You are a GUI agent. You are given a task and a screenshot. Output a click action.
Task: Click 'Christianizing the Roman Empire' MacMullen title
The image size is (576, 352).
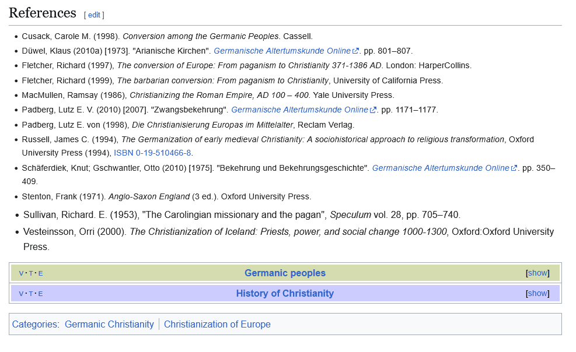tap(219, 96)
